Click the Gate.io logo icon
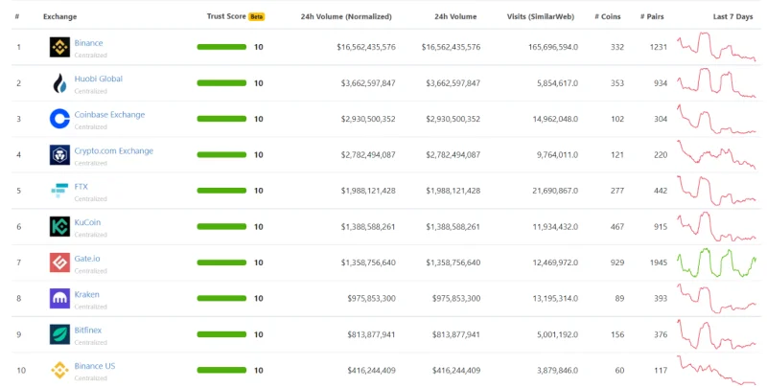 click(59, 262)
